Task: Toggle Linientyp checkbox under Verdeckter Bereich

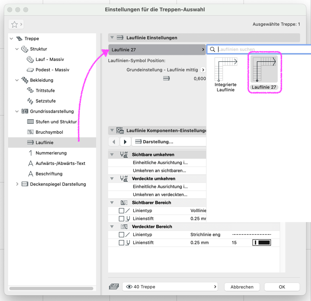Action: coord(121,234)
